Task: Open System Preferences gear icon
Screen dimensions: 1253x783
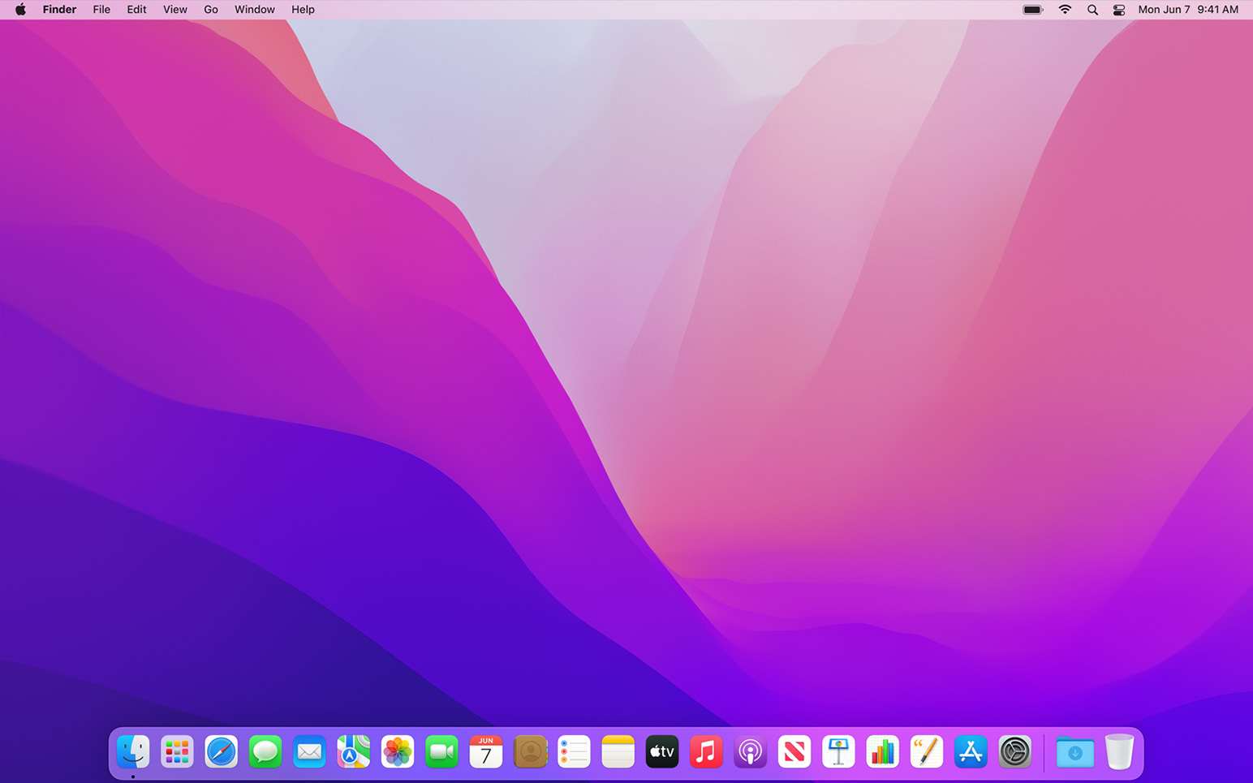Action: (1014, 752)
